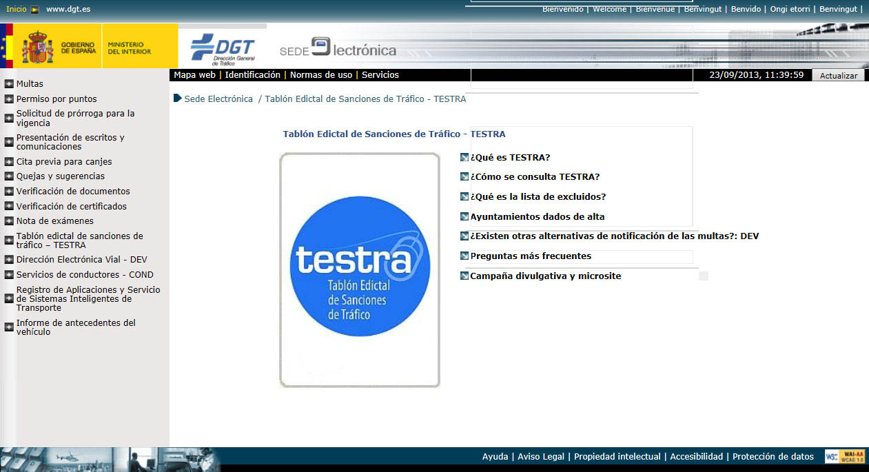Select the Ongi etorri language link

point(790,9)
